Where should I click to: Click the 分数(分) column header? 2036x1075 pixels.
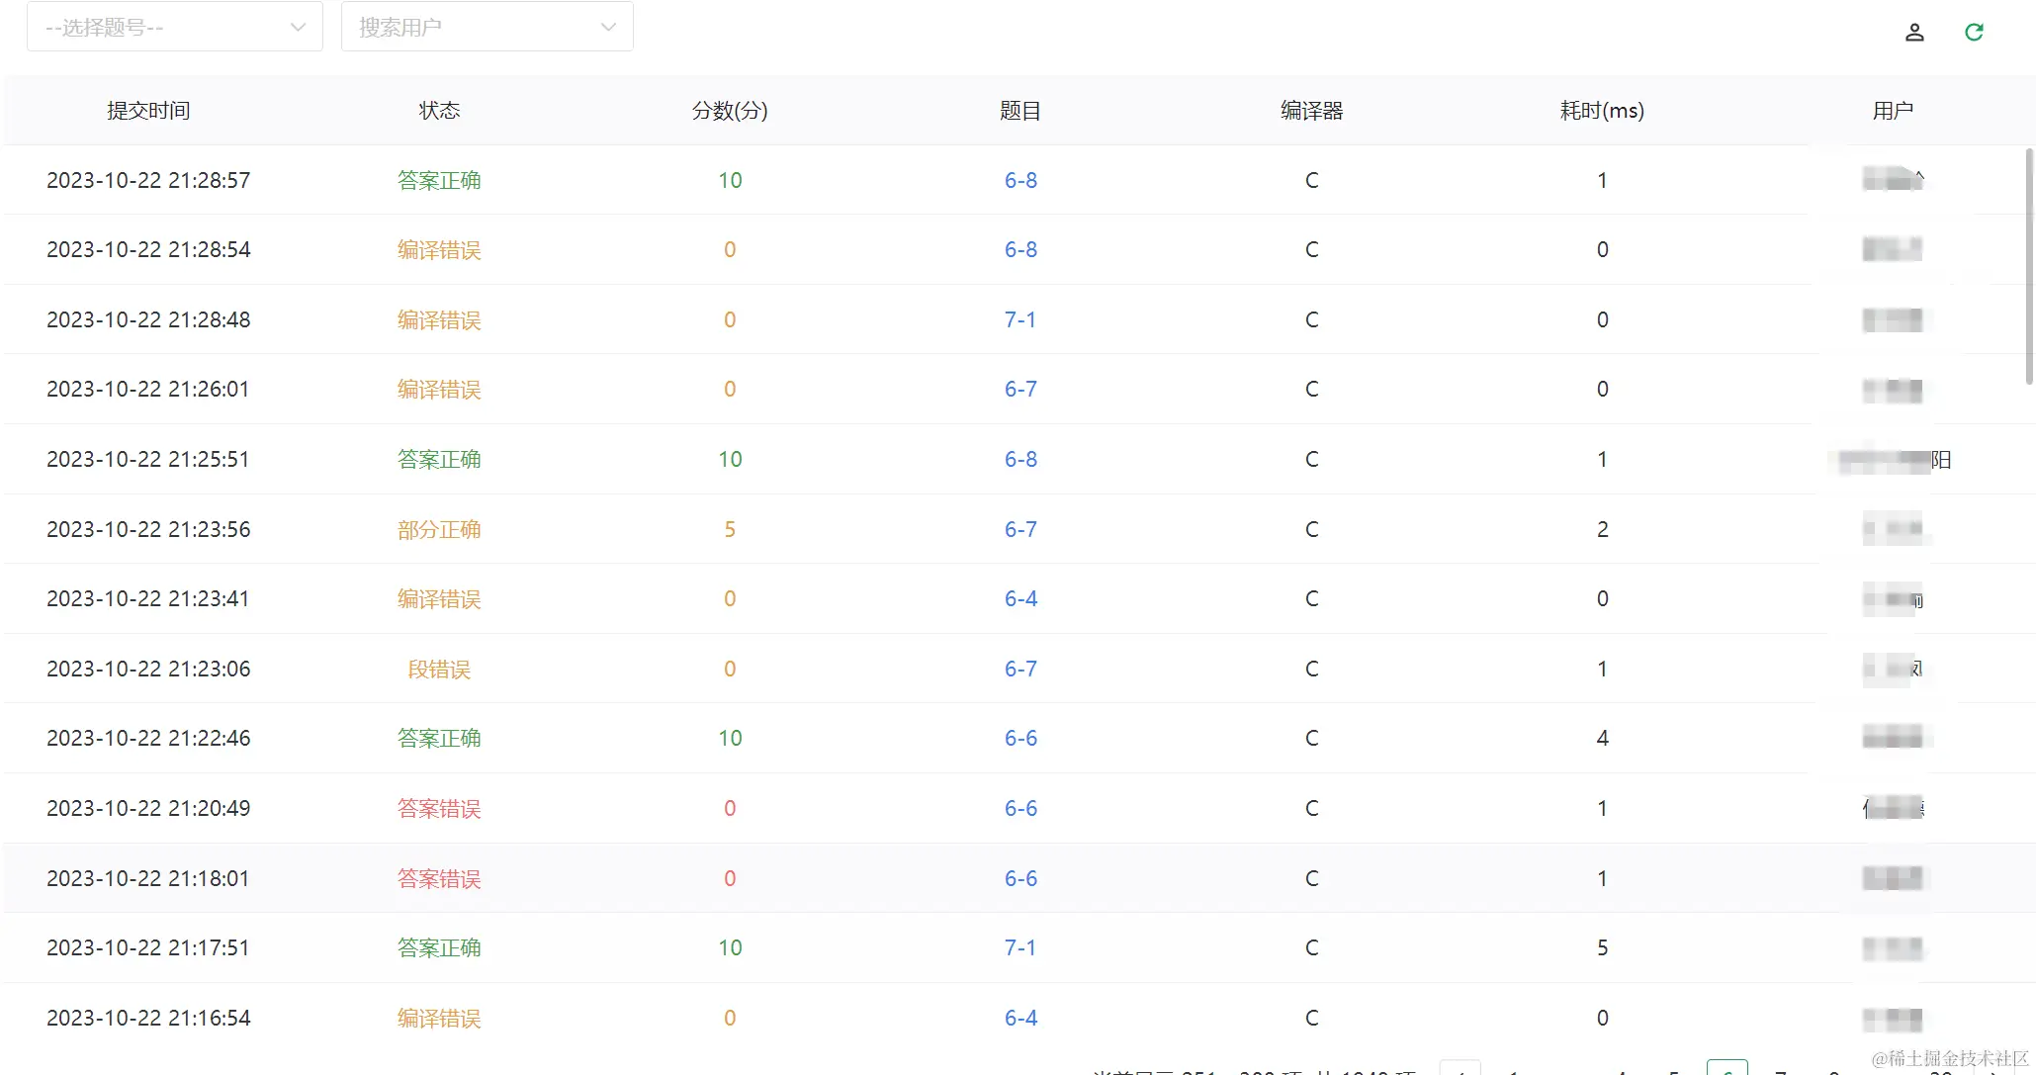(730, 111)
